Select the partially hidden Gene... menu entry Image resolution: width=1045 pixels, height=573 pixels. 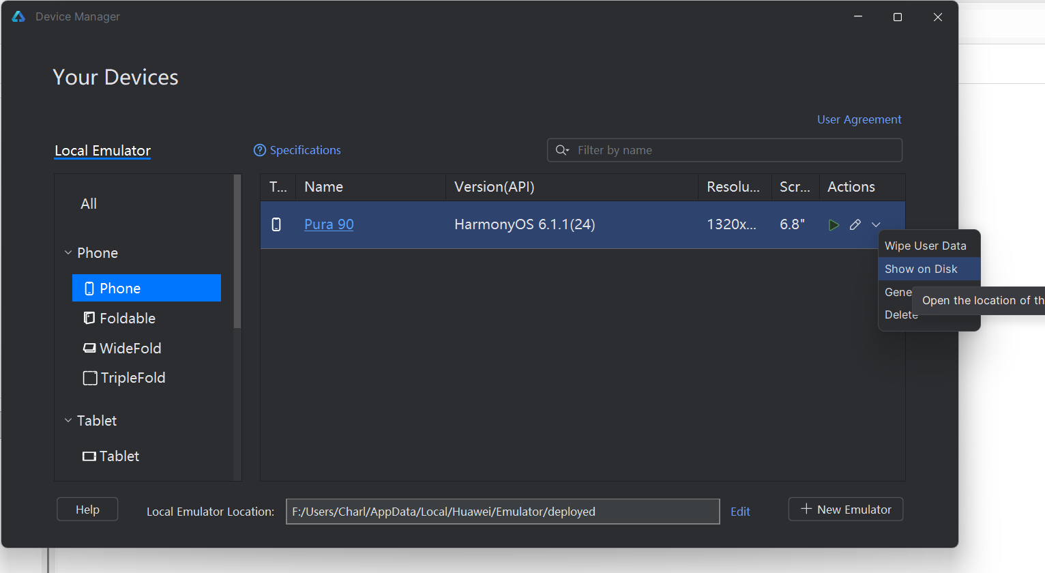(898, 292)
